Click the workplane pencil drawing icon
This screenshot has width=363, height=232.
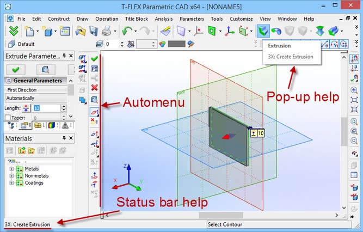(x=165, y=31)
